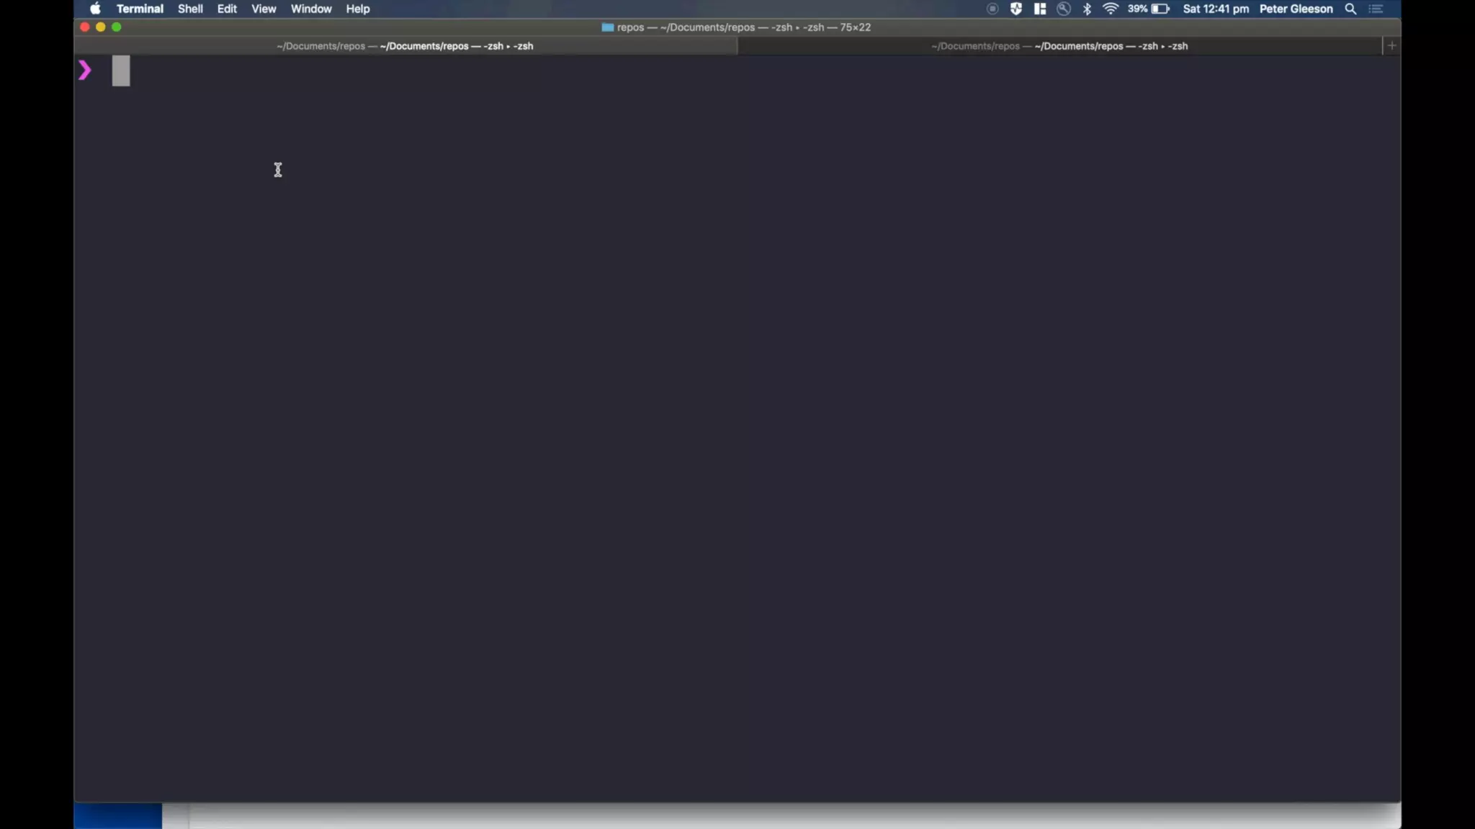Click the Peter Gleeson user menu

tap(1296, 9)
